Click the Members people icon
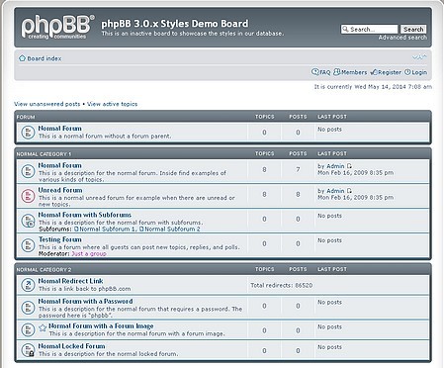Viewport: 444px width, 368px height. pyautogui.click(x=336, y=72)
